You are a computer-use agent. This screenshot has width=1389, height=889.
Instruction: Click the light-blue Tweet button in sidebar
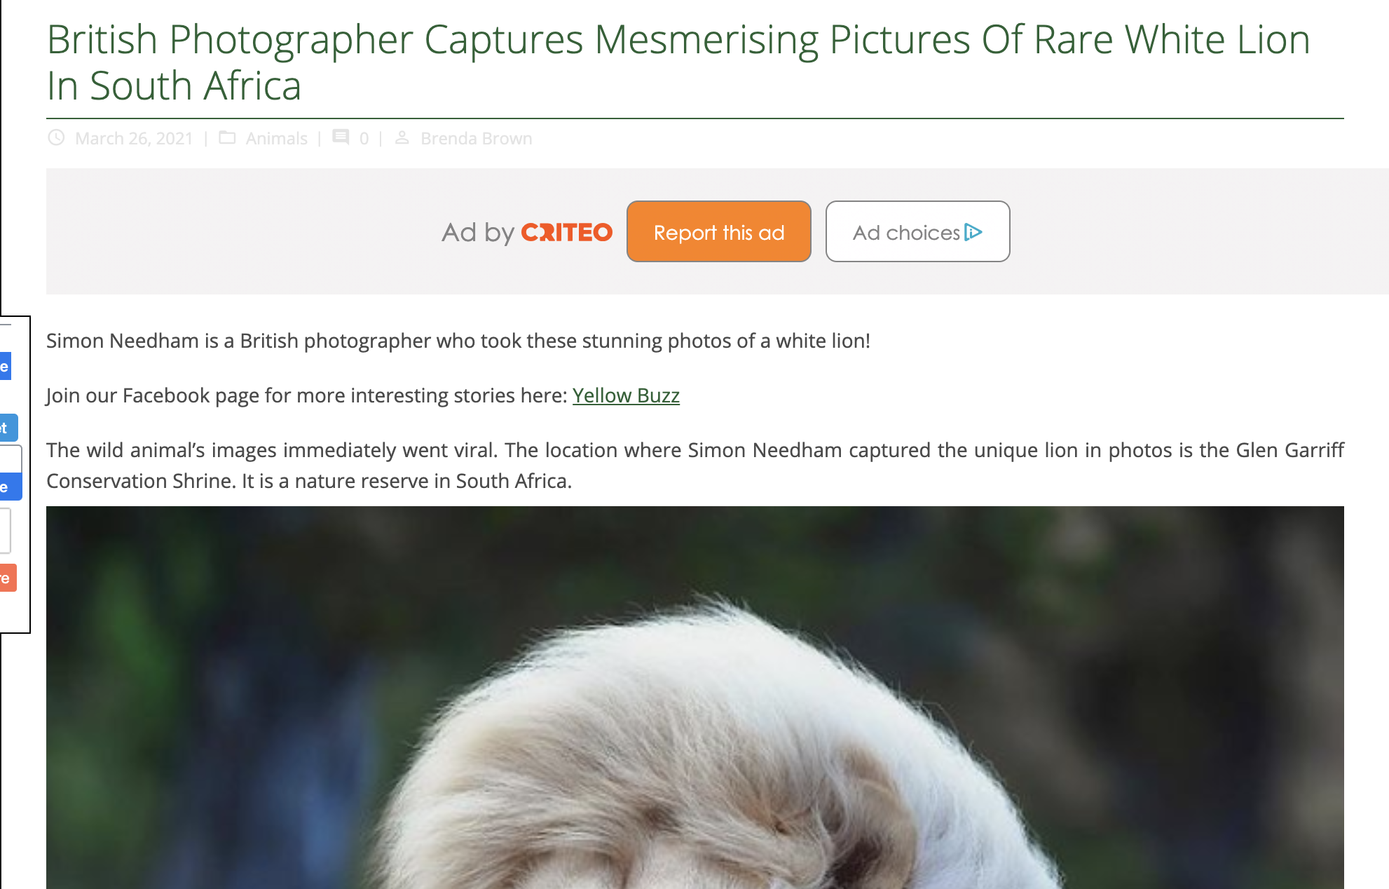click(x=8, y=428)
